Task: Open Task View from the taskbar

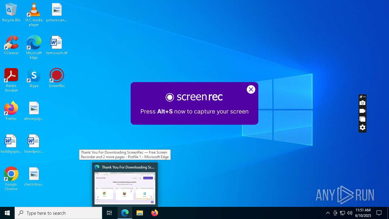Action: (109, 213)
